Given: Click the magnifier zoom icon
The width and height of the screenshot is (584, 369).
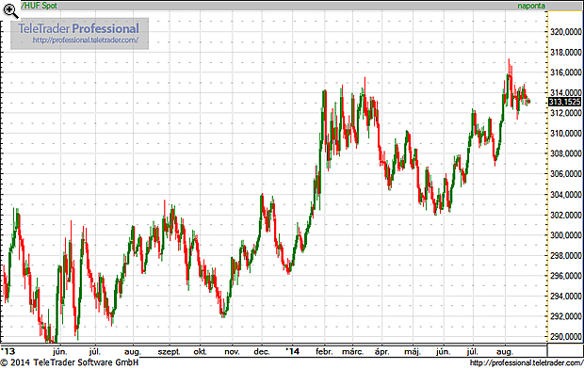Looking at the screenshot, I should [x=10, y=10].
